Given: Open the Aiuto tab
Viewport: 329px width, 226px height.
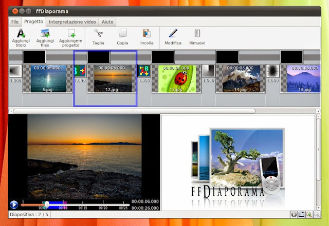Looking at the screenshot, I should (107, 22).
